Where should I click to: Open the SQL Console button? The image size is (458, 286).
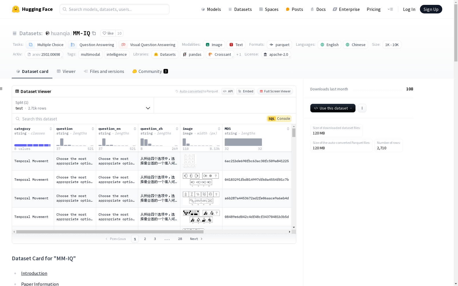click(x=279, y=119)
